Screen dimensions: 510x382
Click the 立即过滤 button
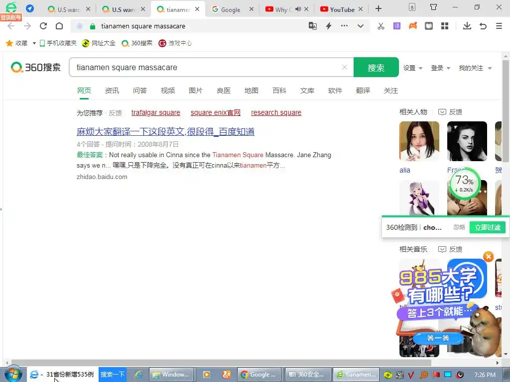coord(488,227)
